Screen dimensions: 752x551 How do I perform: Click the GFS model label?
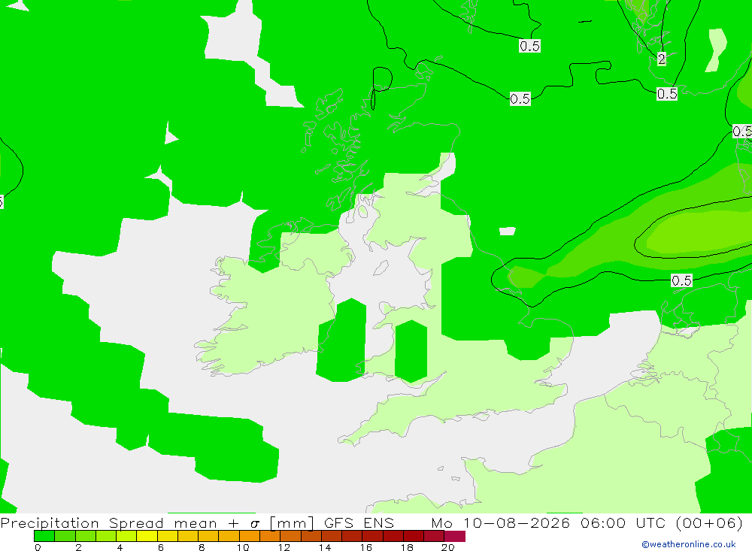[x=338, y=522]
